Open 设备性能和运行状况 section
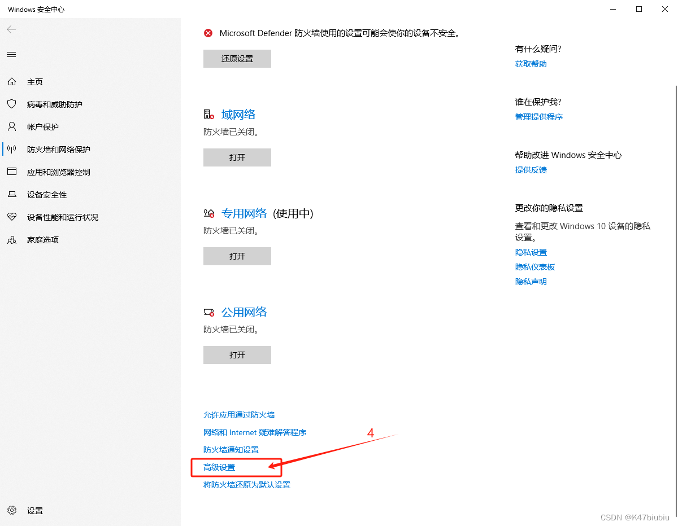This screenshot has width=678, height=526. point(63,217)
